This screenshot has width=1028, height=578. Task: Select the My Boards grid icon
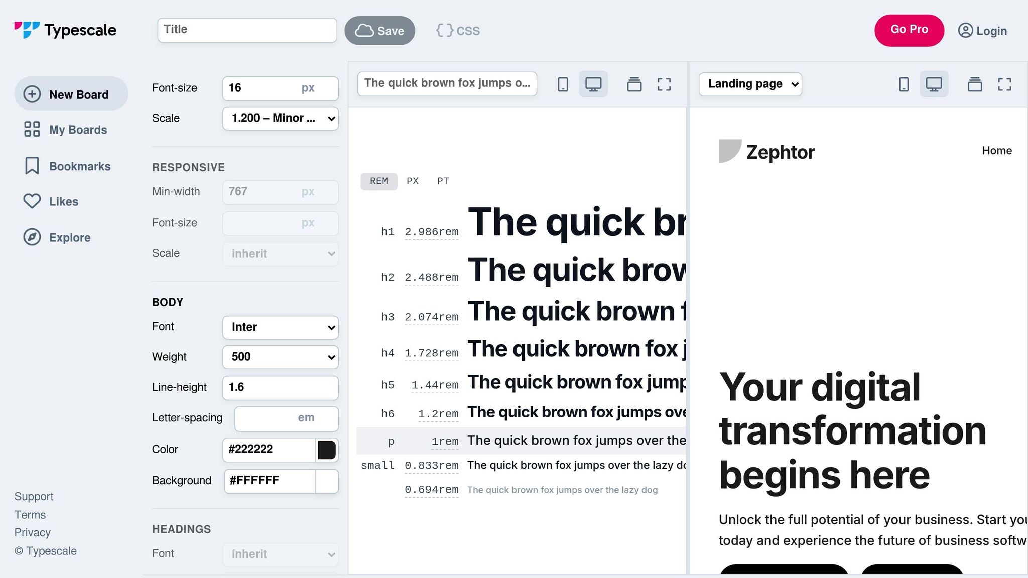click(x=32, y=129)
